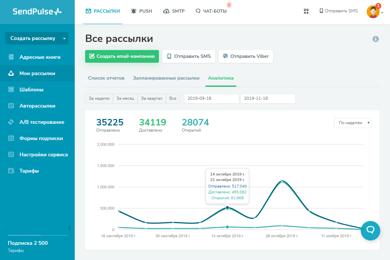Click the start date field 2019-09-18
The image size is (390, 260).
(211, 98)
